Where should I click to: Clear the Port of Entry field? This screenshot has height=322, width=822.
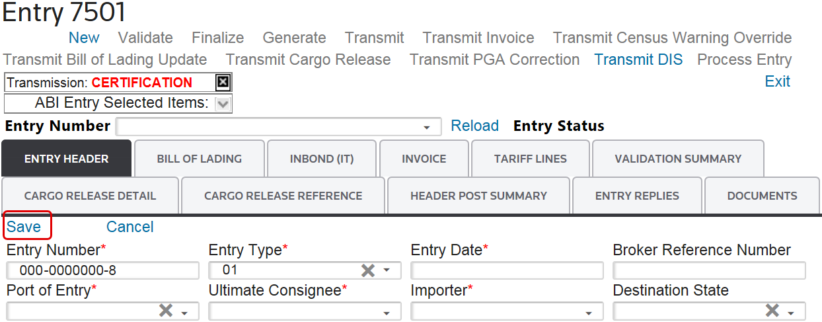click(166, 311)
